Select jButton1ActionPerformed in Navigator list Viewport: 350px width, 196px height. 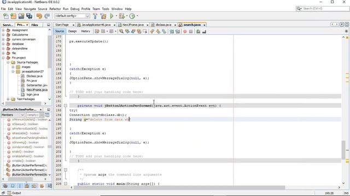tap(29, 166)
